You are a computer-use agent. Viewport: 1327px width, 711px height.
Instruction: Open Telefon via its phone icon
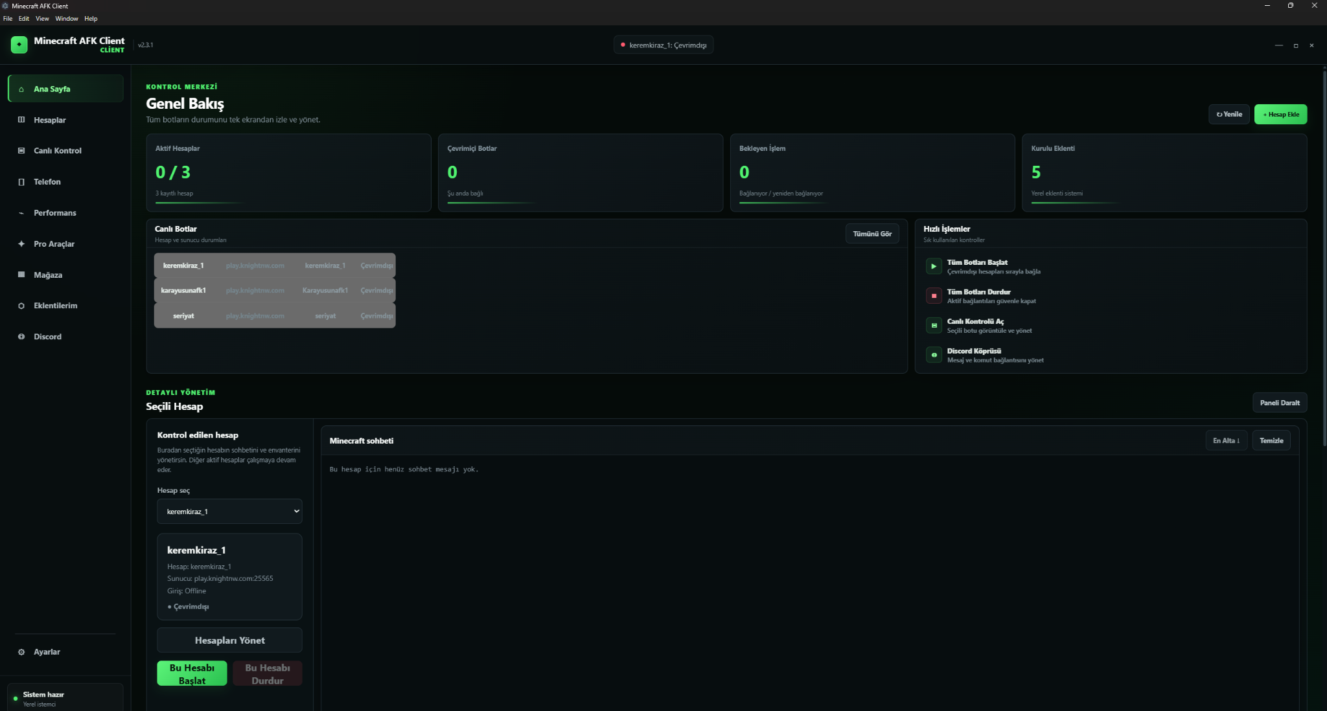[21, 182]
